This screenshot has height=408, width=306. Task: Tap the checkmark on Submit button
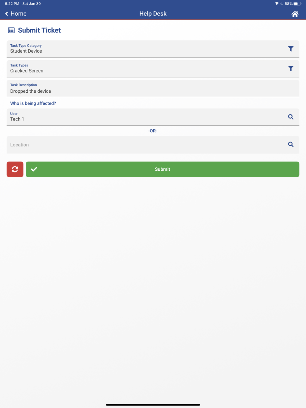pos(34,169)
